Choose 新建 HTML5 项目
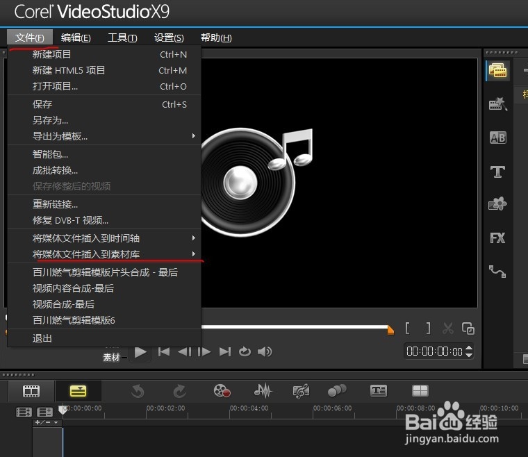The image size is (528, 457). (104, 70)
